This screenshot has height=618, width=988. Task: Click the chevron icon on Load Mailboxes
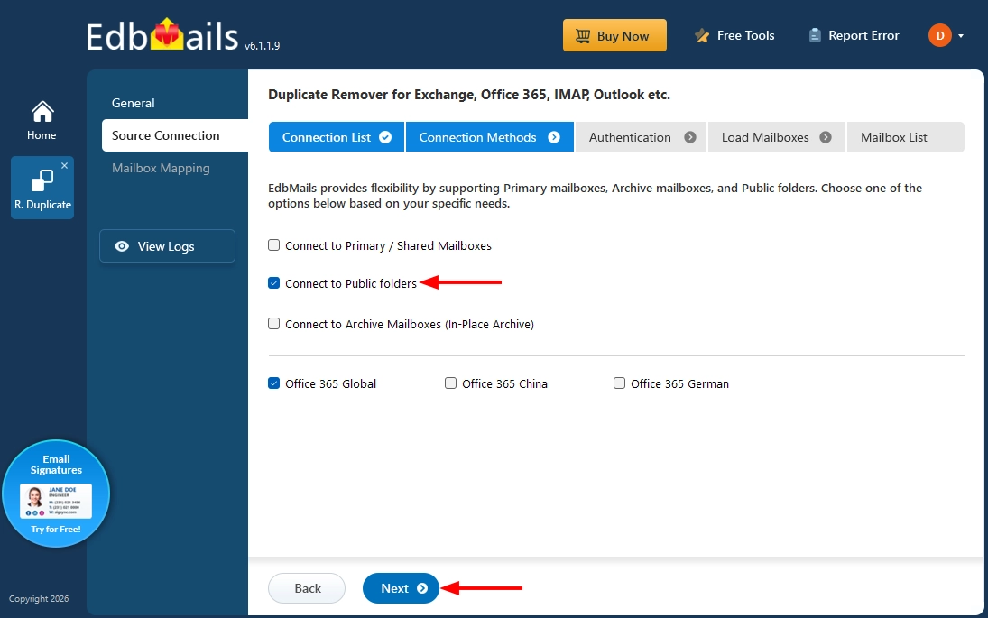tap(826, 137)
